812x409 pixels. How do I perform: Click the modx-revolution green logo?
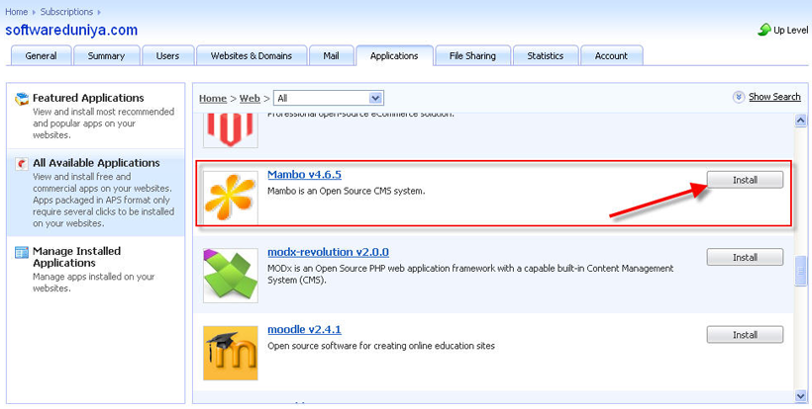coord(231,276)
